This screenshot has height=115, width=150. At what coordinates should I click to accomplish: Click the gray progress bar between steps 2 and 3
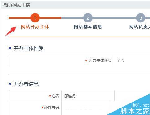point(114,18)
